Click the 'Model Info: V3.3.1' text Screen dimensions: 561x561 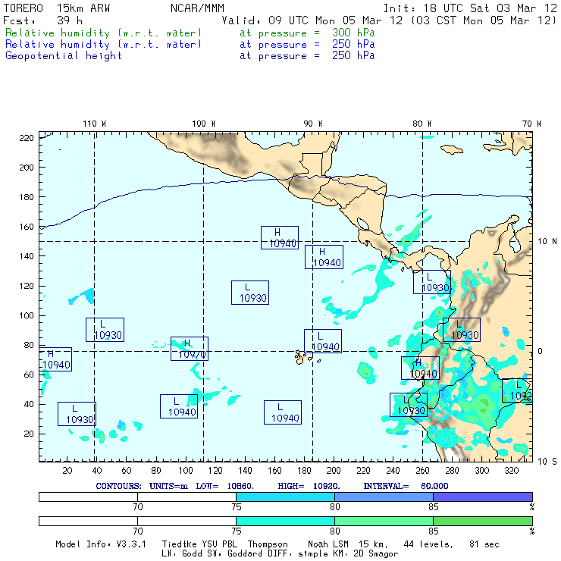pos(101,544)
